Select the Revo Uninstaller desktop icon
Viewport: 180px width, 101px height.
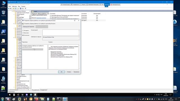tap(3, 80)
